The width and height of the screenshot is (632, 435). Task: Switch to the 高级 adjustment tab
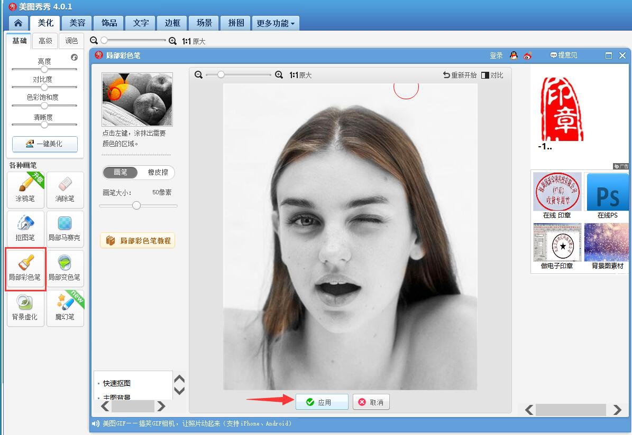click(45, 41)
